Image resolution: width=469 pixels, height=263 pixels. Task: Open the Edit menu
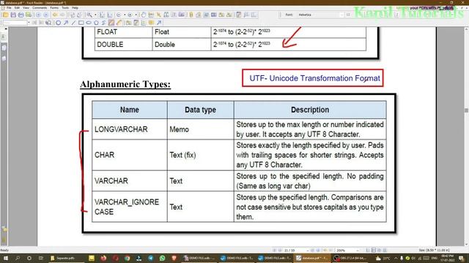pos(17,8)
